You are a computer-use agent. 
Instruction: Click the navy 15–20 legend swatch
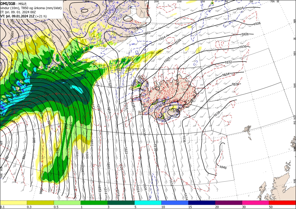(202, 203)
